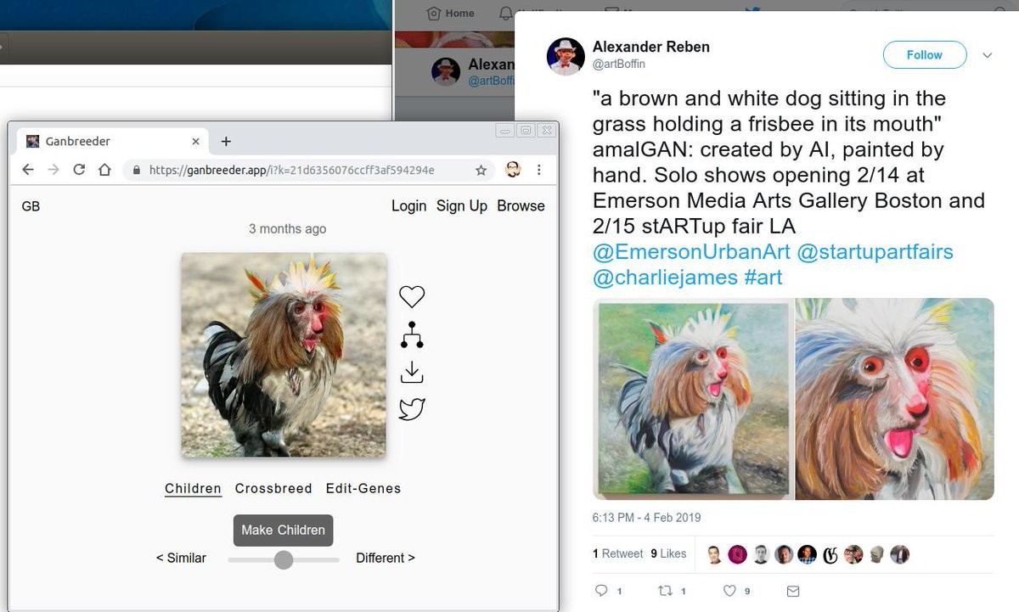Click the Ganbreeder address bar URL
This screenshot has height=612, width=1019.
click(x=292, y=170)
